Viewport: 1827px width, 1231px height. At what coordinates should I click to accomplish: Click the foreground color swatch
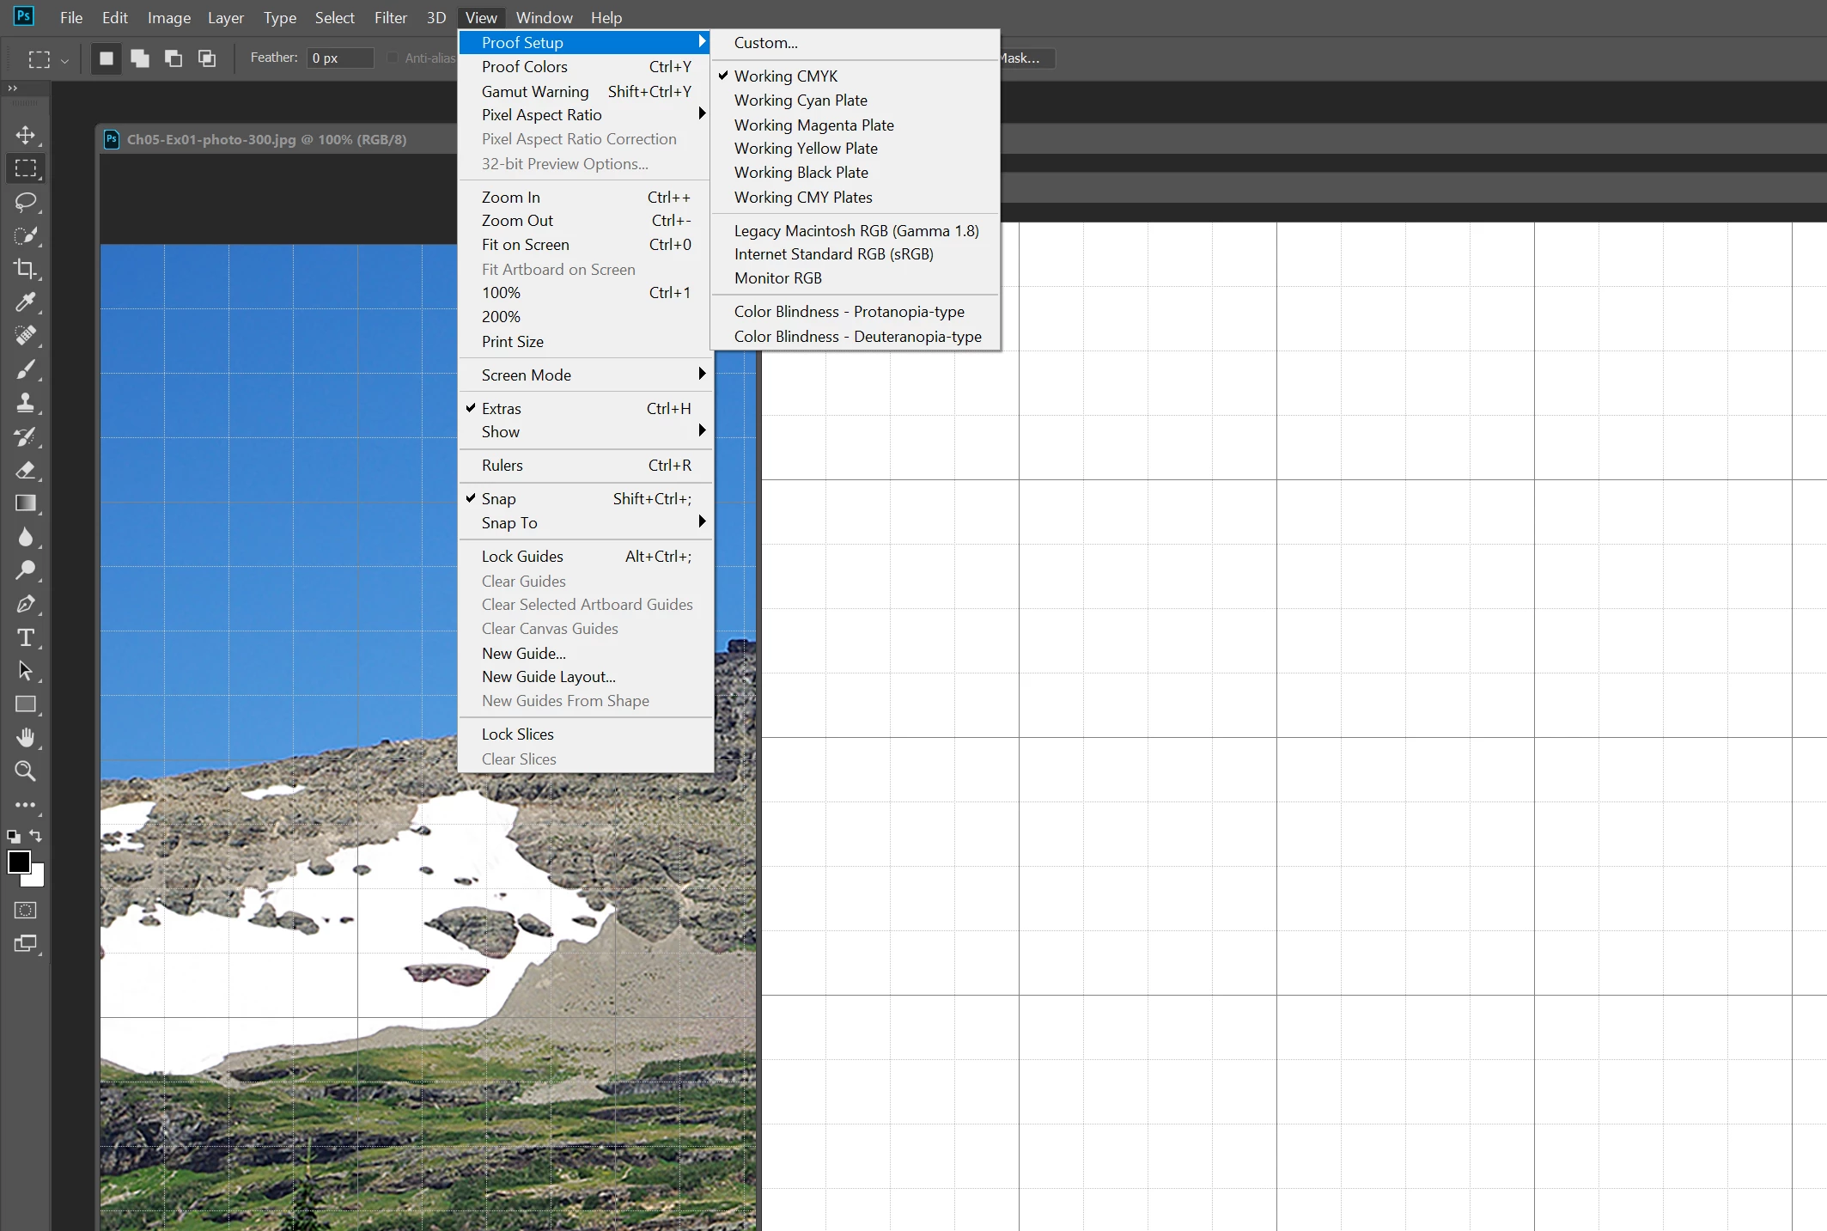pyautogui.click(x=19, y=862)
